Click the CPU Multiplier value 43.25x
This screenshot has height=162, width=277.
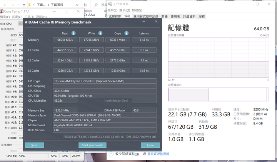tap(65, 101)
